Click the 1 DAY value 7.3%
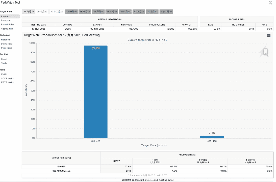This screenshot has height=182, width=276. [x=174, y=171]
